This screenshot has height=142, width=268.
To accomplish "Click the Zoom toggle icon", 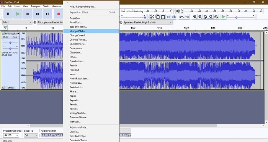I will (216, 17).
